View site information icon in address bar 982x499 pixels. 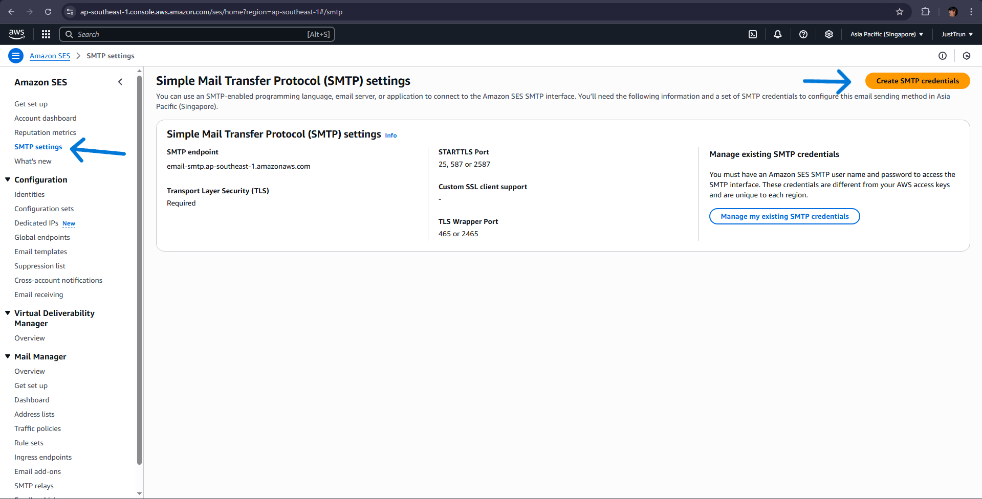(x=70, y=12)
